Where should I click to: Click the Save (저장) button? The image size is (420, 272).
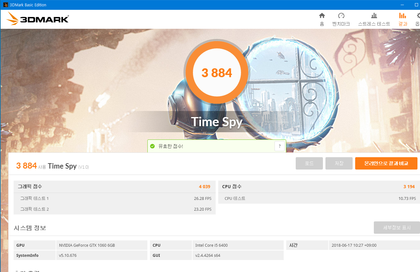tap(339, 164)
